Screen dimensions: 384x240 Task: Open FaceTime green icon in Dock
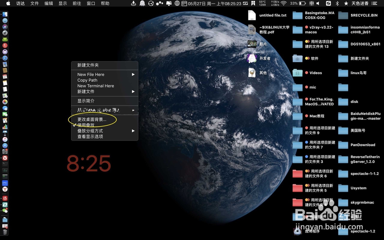pos(5,114)
